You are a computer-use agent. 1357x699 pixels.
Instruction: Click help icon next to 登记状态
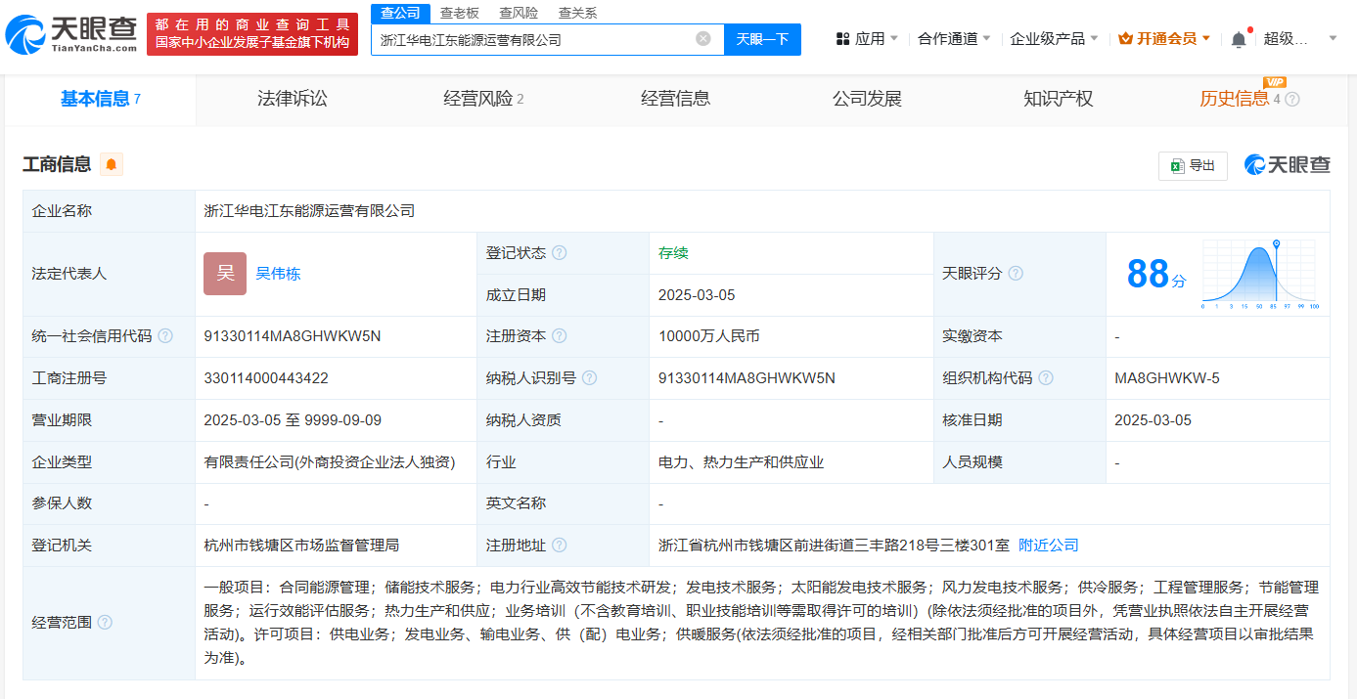click(x=559, y=253)
